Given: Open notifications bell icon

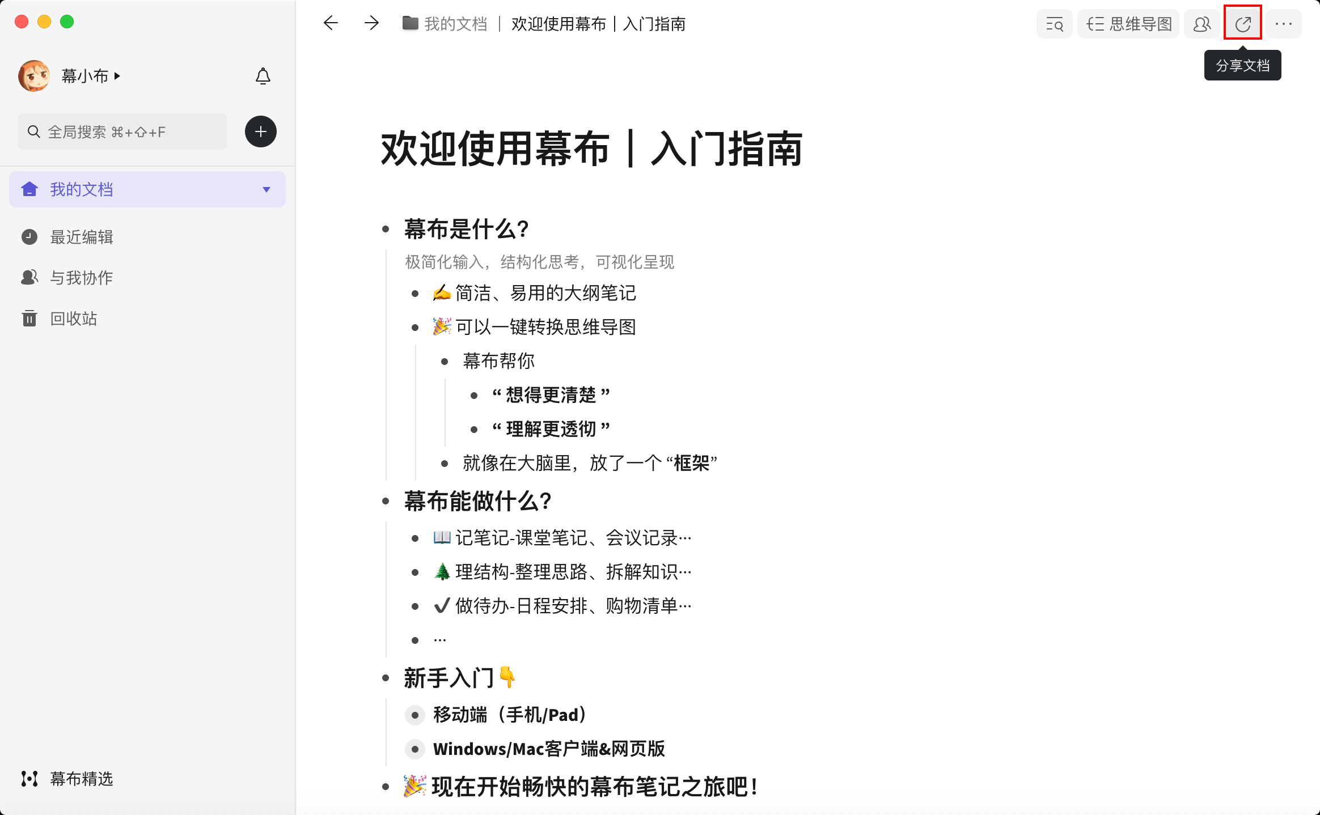Looking at the screenshot, I should coord(263,76).
